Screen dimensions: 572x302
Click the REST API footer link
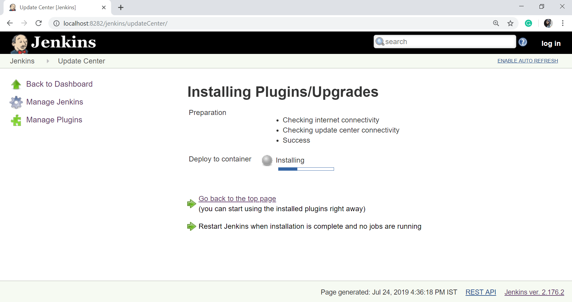click(481, 292)
